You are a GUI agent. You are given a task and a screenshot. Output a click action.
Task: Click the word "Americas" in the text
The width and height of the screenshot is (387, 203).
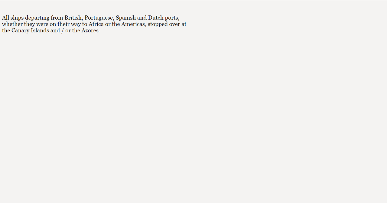point(133,24)
